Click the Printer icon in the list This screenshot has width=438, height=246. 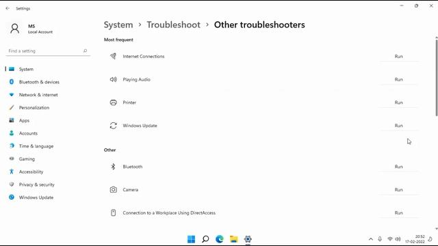tap(113, 102)
